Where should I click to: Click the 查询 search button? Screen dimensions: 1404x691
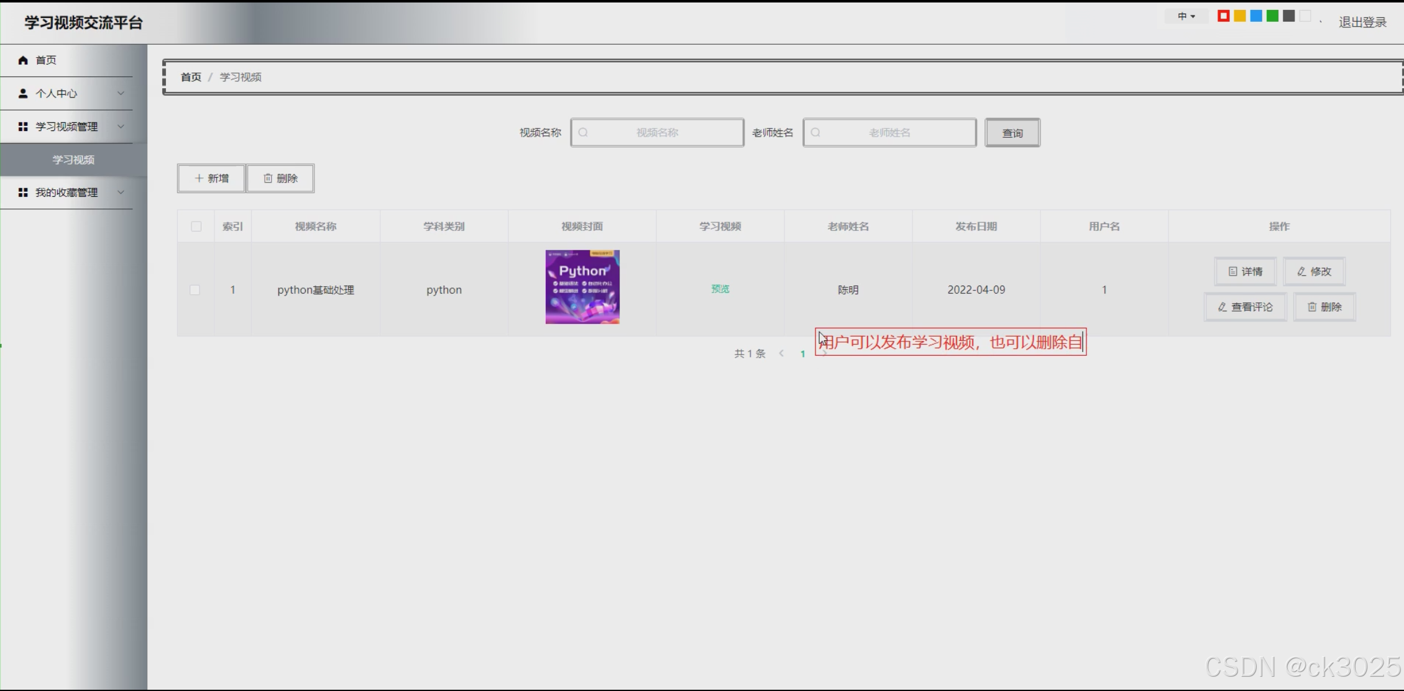click(x=1012, y=133)
